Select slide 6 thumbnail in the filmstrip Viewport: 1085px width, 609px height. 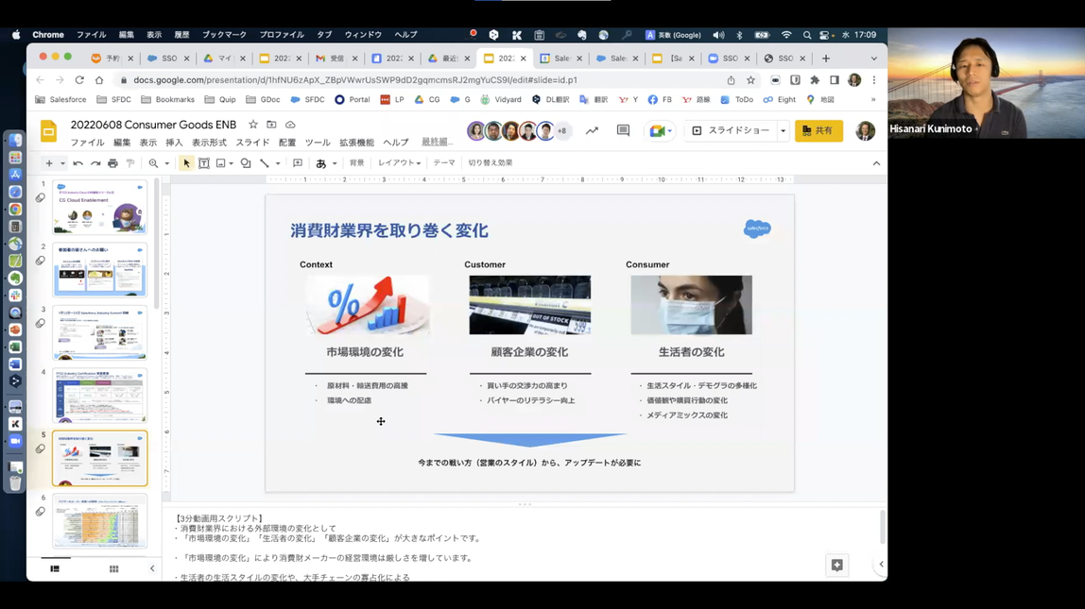(99, 521)
